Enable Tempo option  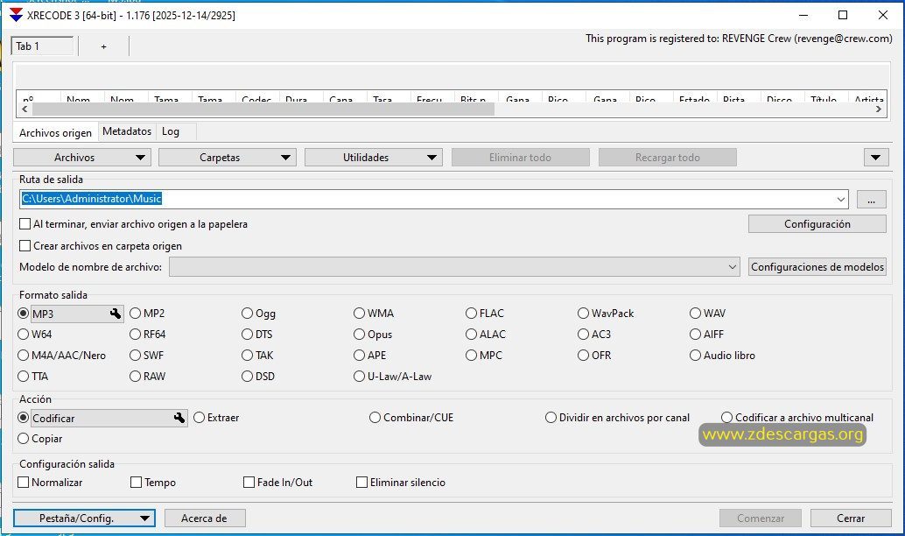[x=137, y=483]
